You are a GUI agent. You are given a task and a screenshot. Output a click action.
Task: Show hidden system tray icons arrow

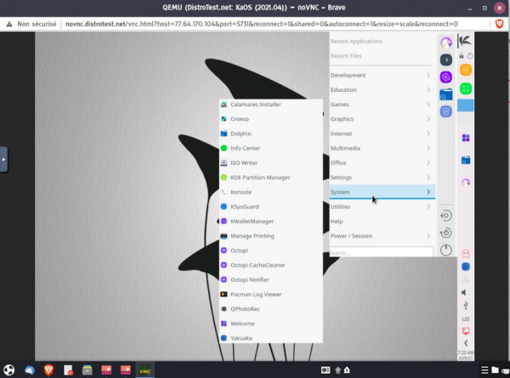[x=465, y=342]
